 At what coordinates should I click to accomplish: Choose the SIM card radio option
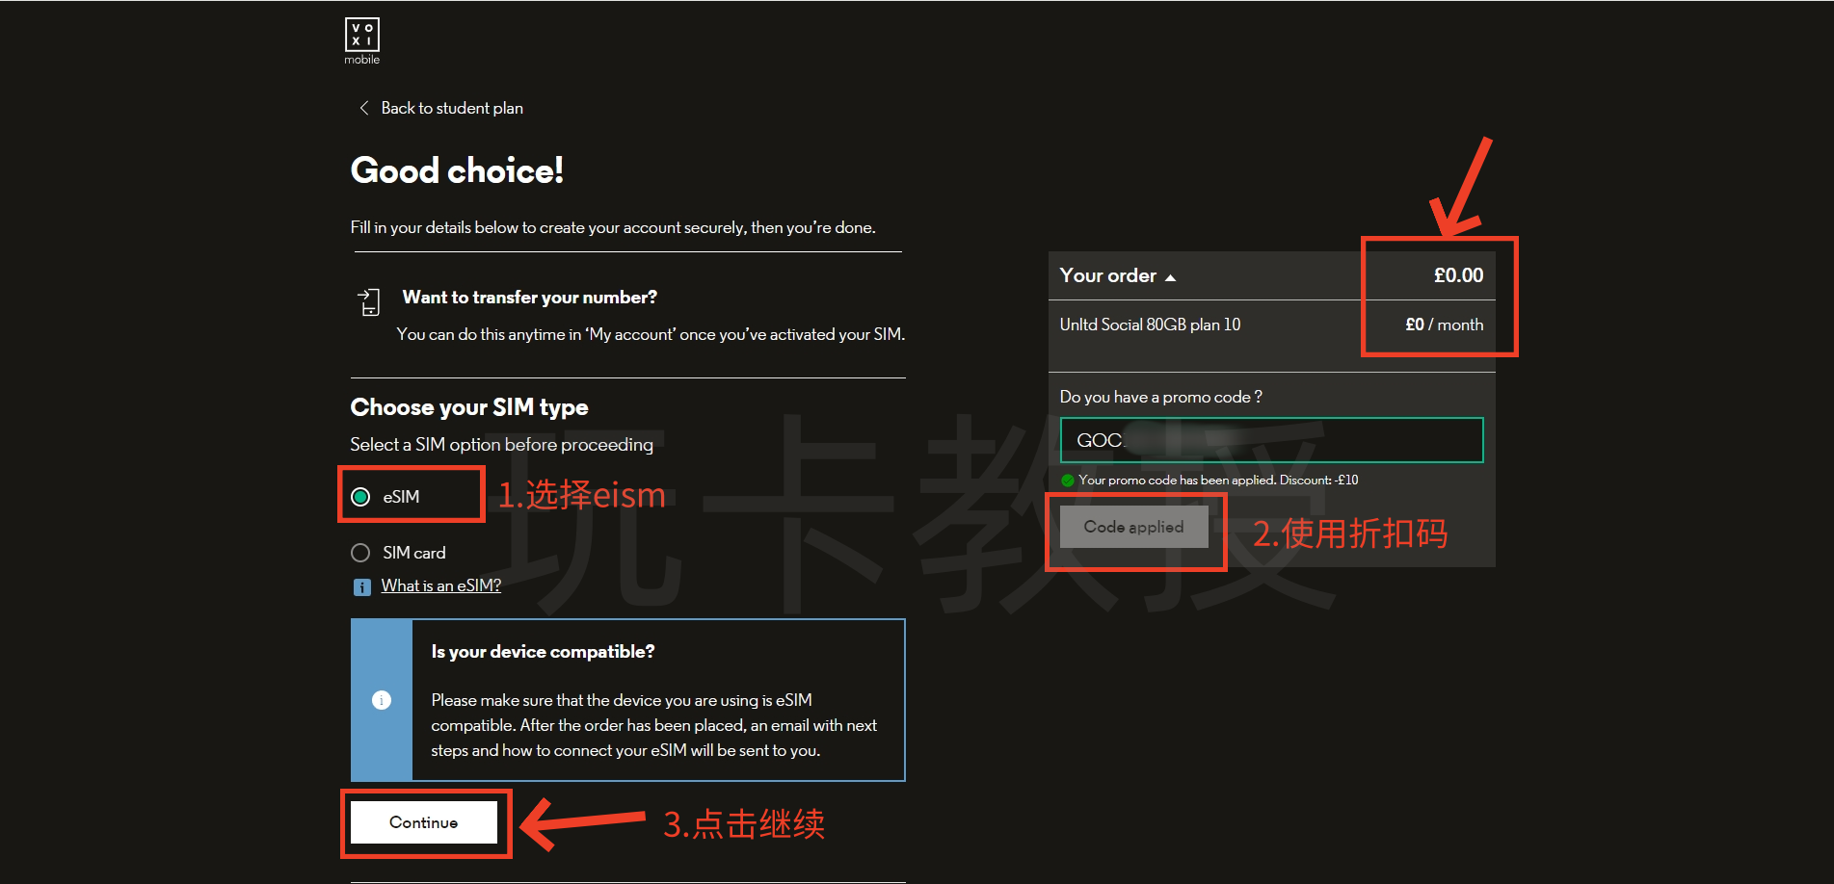(x=360, y=553)
